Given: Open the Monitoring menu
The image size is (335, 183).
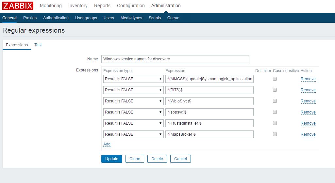Looking at the screenshot, I should coord(51,6).
